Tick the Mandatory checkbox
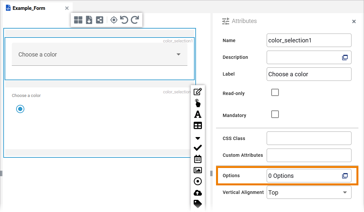364x212 pixels. click(x=275, y=114)
